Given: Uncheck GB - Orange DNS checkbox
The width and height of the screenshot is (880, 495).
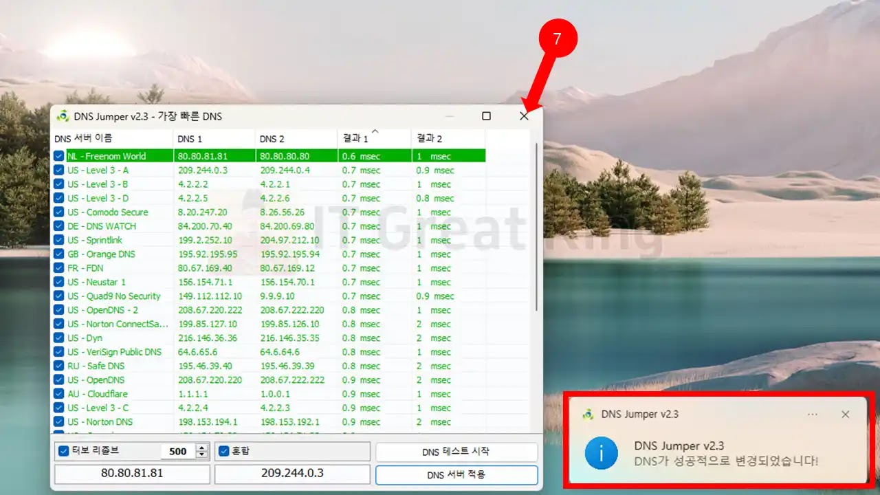Looking at the screenshot, I should (59, 254).
